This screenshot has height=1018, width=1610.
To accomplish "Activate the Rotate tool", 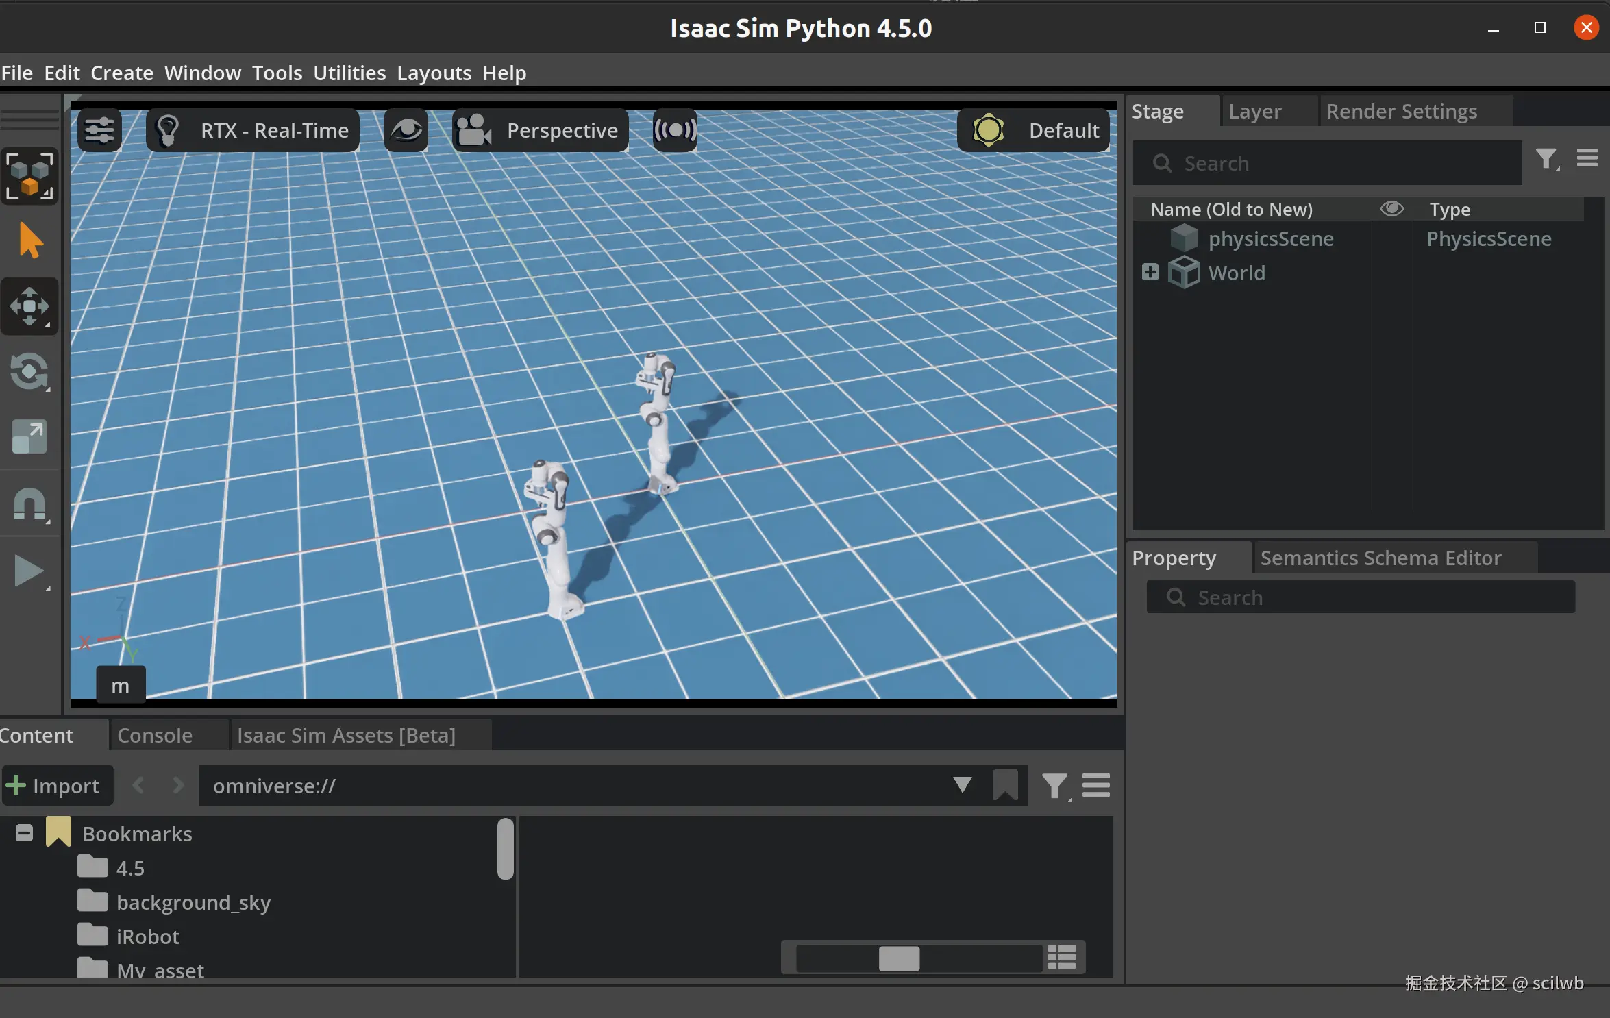I will click(29, 372).
